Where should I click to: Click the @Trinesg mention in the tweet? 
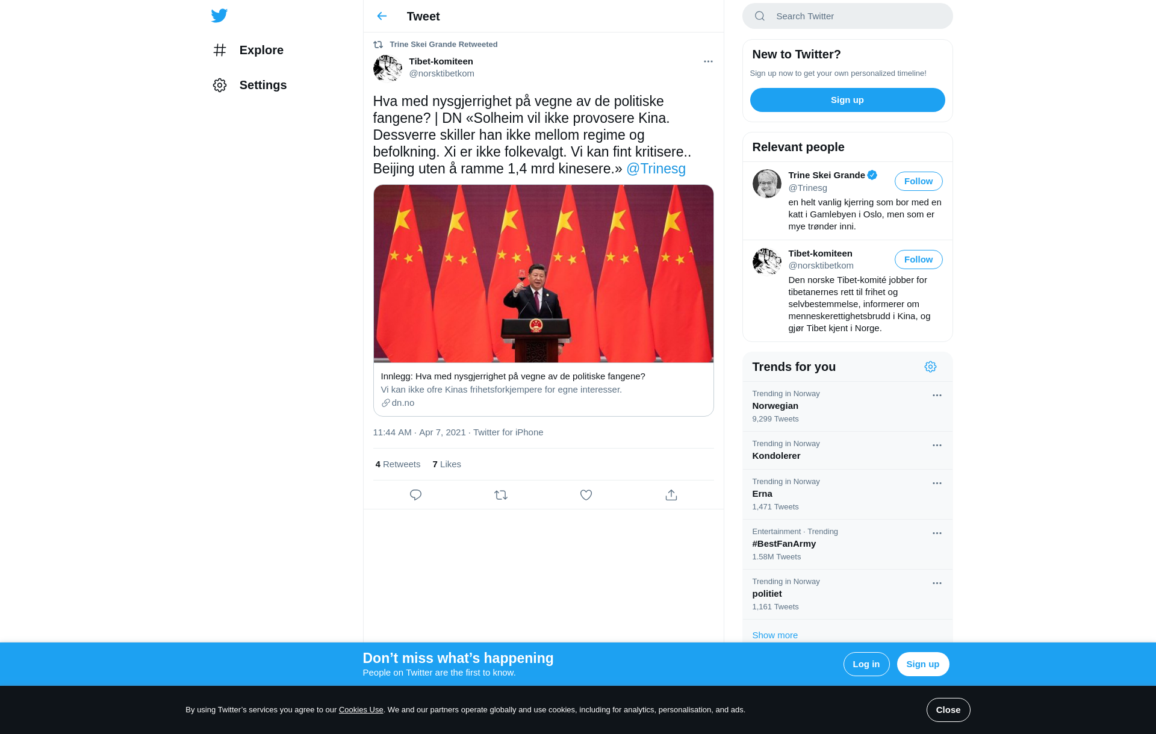click(x=656, y=169)
